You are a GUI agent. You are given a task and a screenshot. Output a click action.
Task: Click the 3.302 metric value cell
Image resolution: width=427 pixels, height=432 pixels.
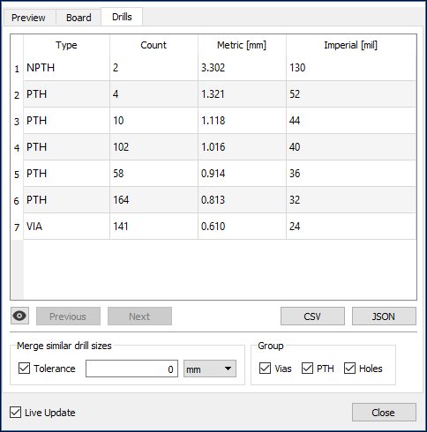pyautogui.click(x=242, y=68)
